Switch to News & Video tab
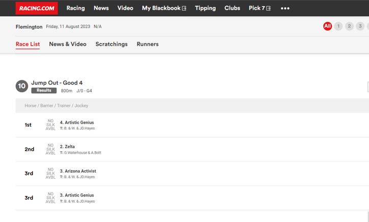The width and height of the screenshot is (369, 222). pyautogui.click(x=68, y=44)
